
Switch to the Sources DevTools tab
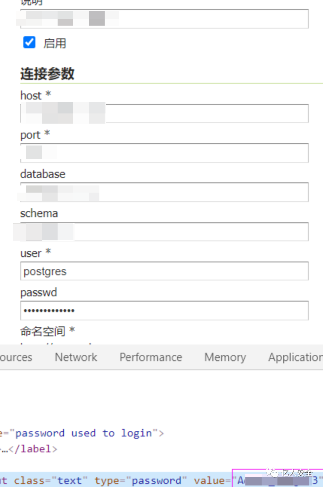coord(16,357)
